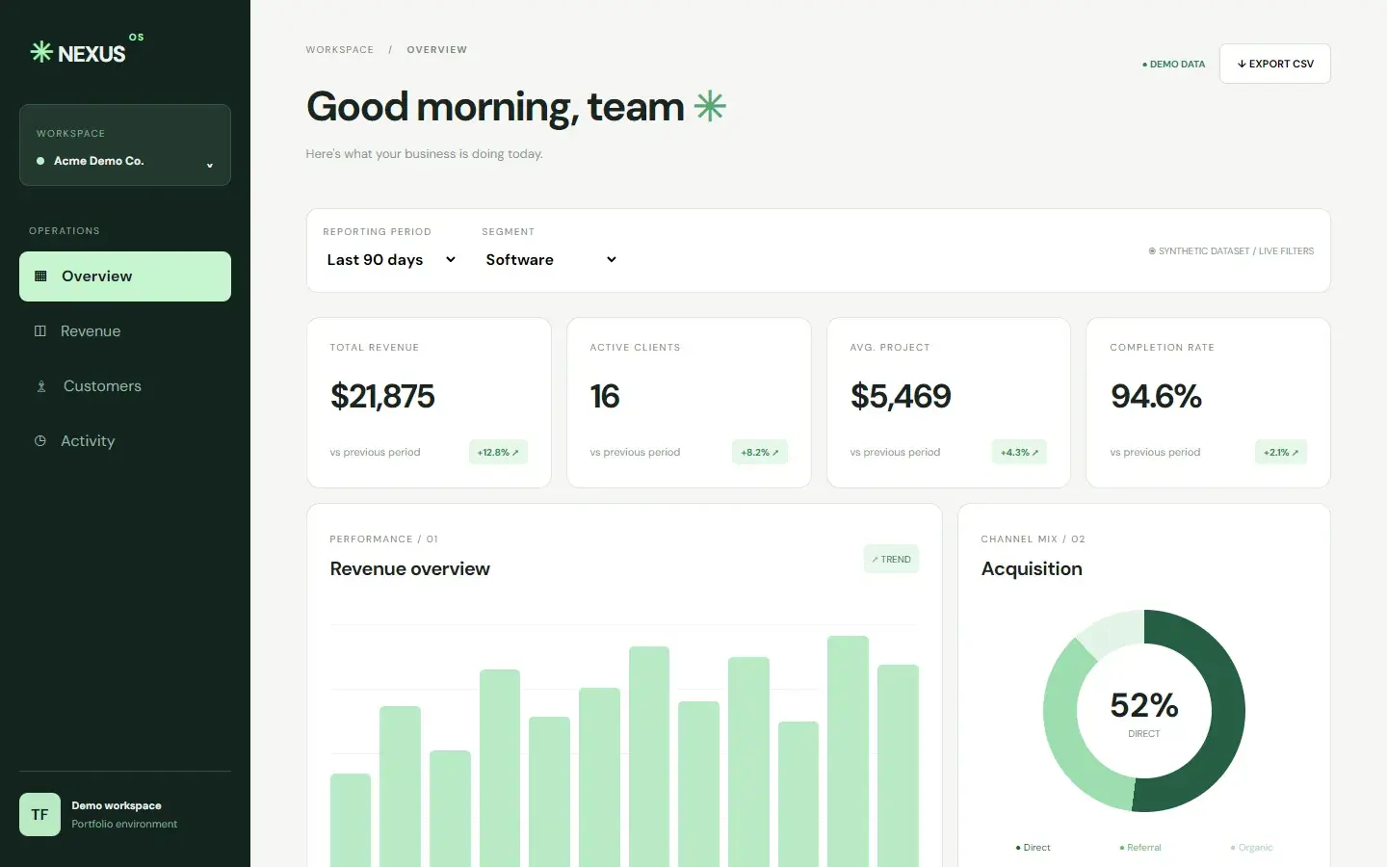Open the Demo workspace profile entry
The image size is (1387, 867).
[125, 815]
